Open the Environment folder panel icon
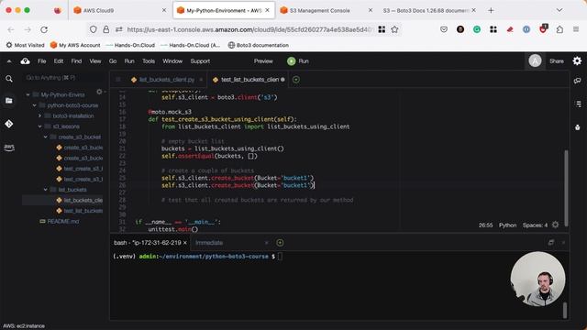This screenshot has width=587, height=330. tap(9, 101)
